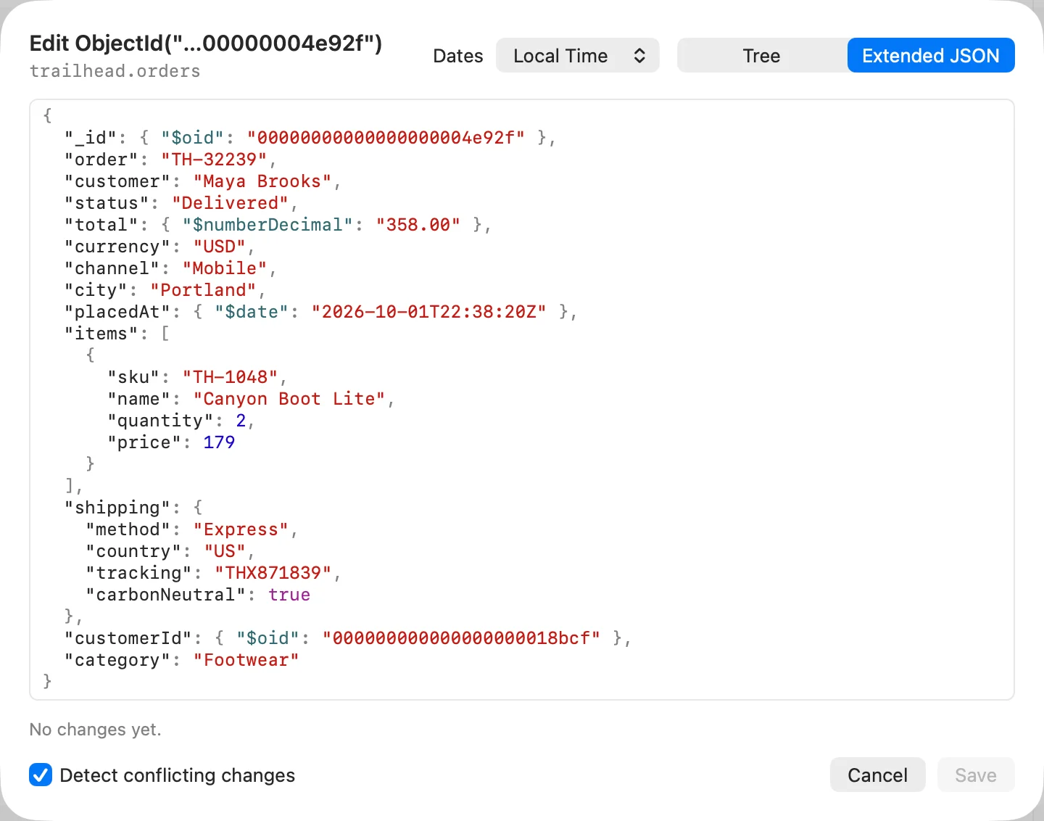This screenshot has height=821, width=1044.
Task: Click the total value "358.00"
Action: pyautogui.click(x=418, y=225)
